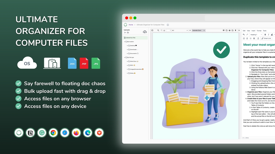Open the Format menu
The width and height of the screenshot is (275, 154).
pos(259,31)
